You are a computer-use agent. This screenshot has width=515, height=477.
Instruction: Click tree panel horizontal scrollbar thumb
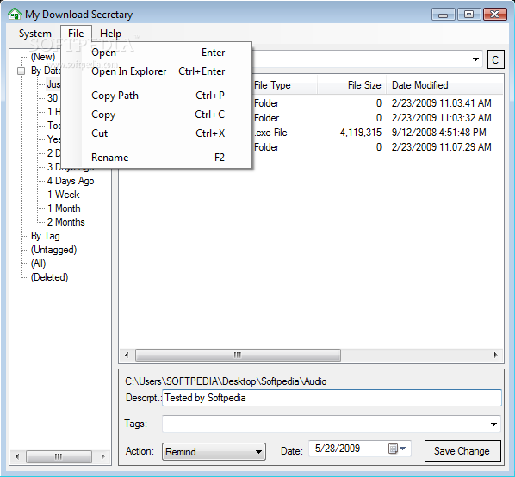[x=59, y=456]
